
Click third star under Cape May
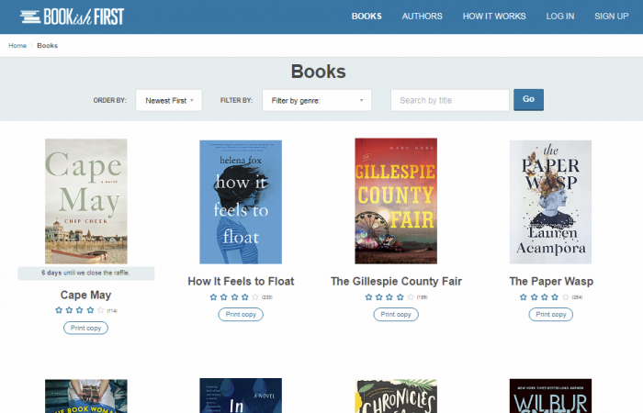coord(80,310)
